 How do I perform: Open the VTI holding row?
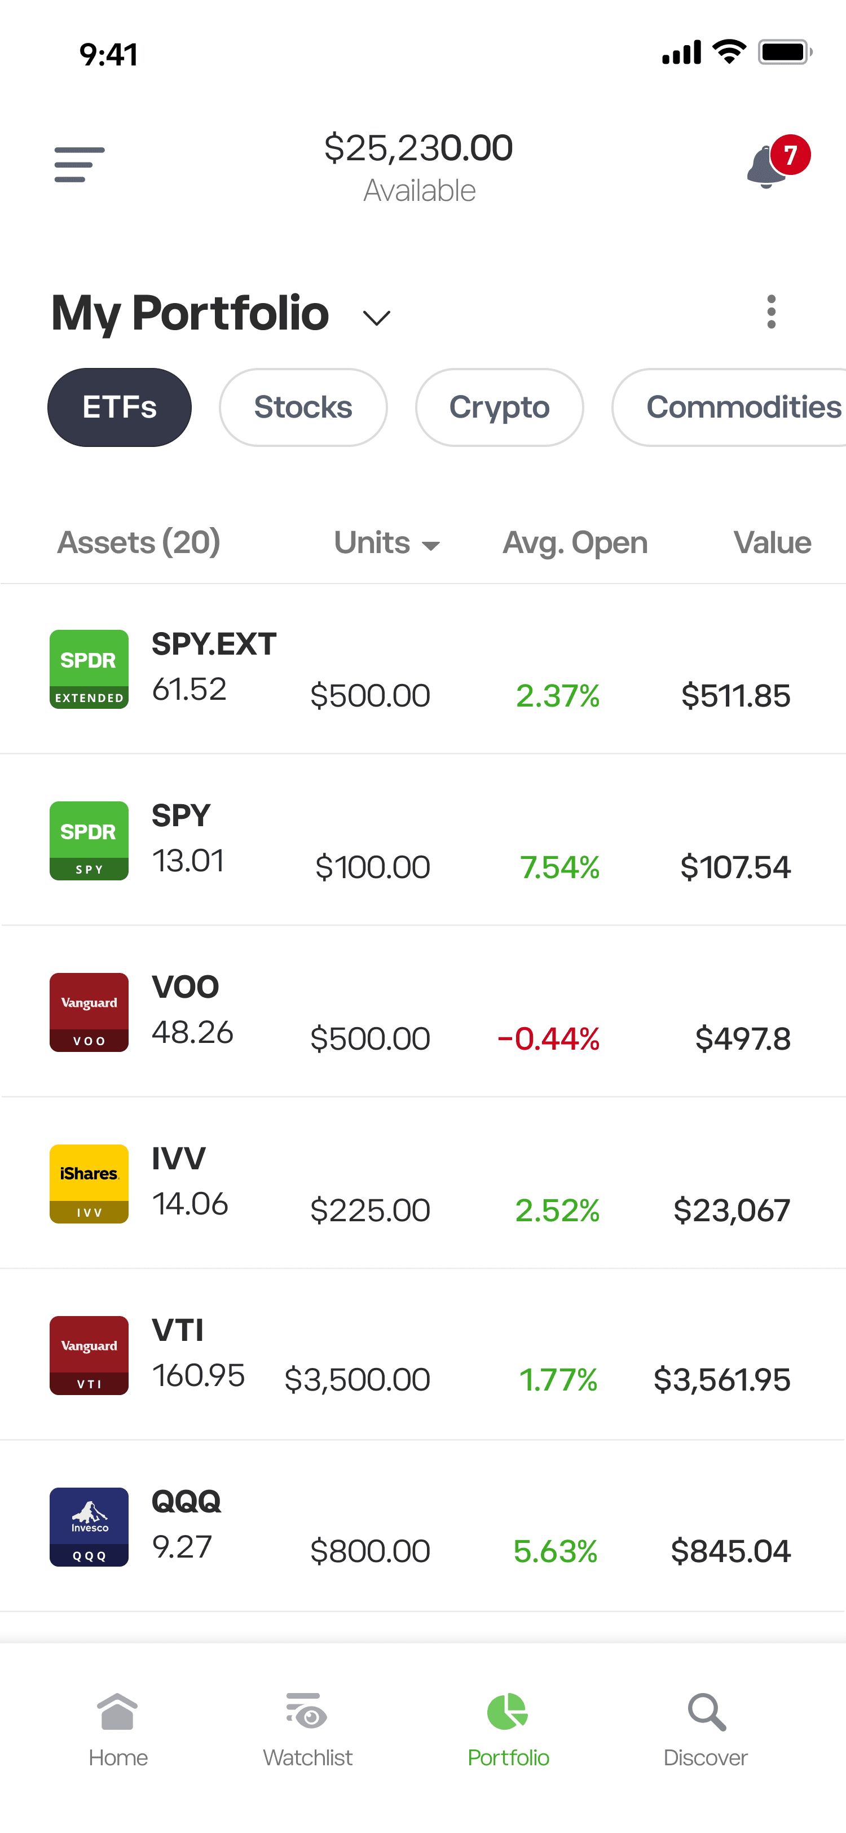tap(423, 1355)
